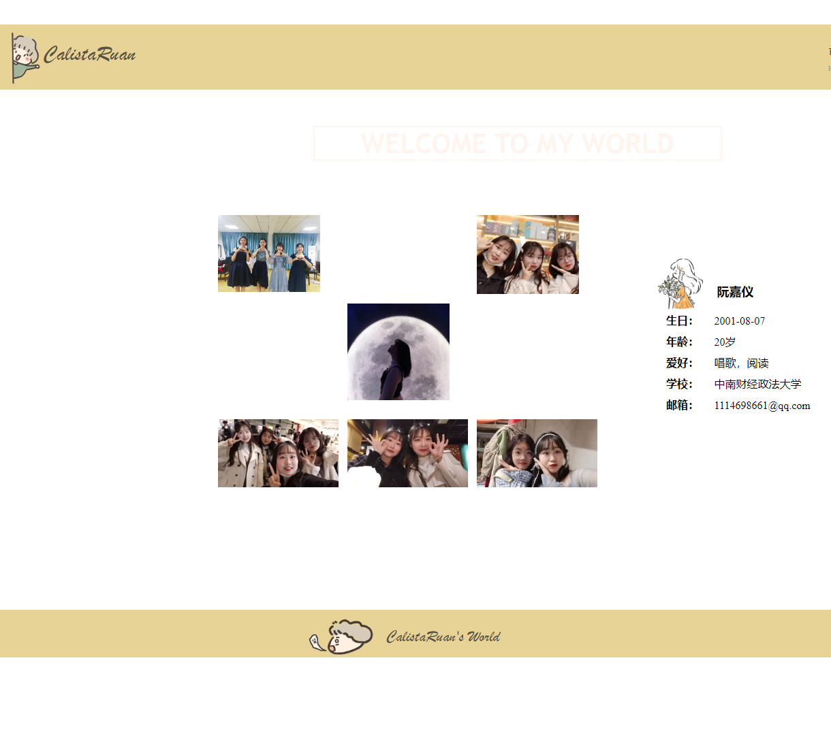Open the selfie with two waving girls
831x735 pixels.
point(407,453)
